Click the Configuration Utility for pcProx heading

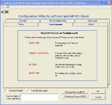pos(54,16)
